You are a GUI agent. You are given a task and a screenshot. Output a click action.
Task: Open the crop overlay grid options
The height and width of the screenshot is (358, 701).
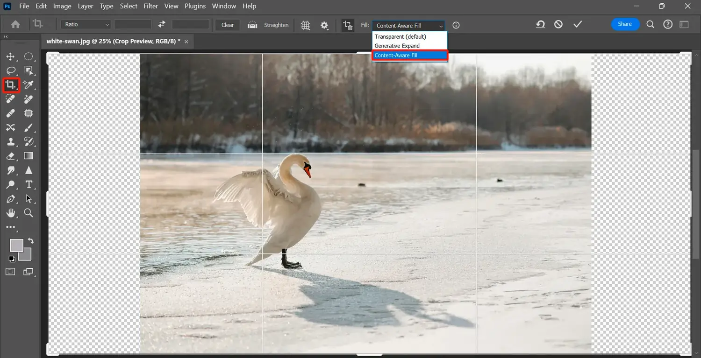tap(305, 25)
